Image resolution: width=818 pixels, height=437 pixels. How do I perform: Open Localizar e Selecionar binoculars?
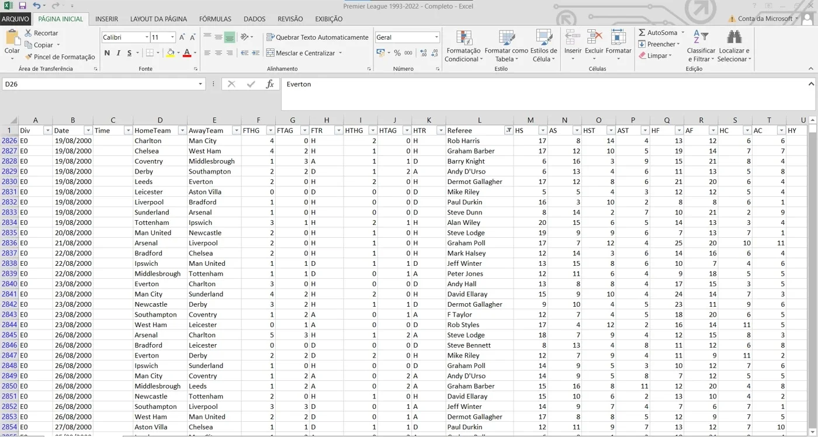(x=734, y=47)
